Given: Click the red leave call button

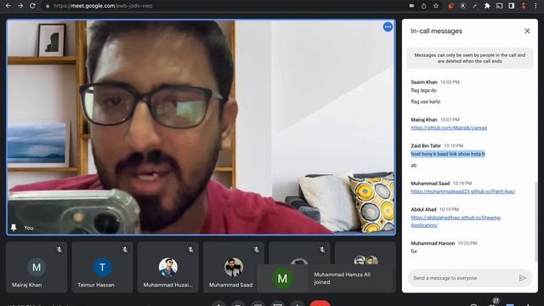Looking at the screenshot, I should click(x=320, y=303).
